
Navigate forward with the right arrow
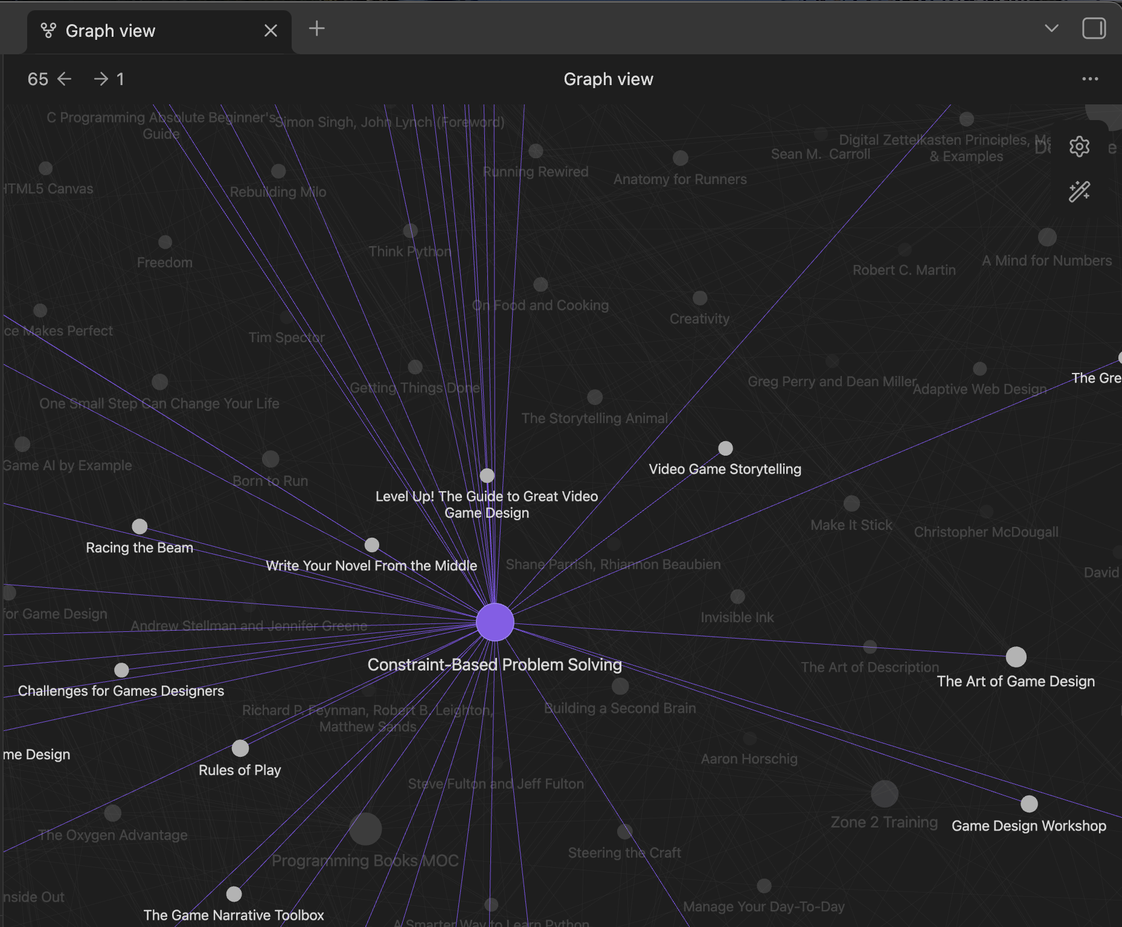101,79
